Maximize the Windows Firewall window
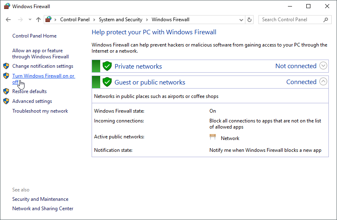Viewport: 337px width, 220px height. pyautogui.click(x=308, y=6)
